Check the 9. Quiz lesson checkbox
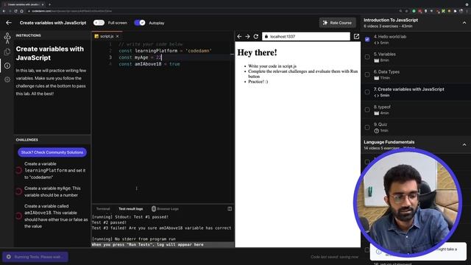 367,127
